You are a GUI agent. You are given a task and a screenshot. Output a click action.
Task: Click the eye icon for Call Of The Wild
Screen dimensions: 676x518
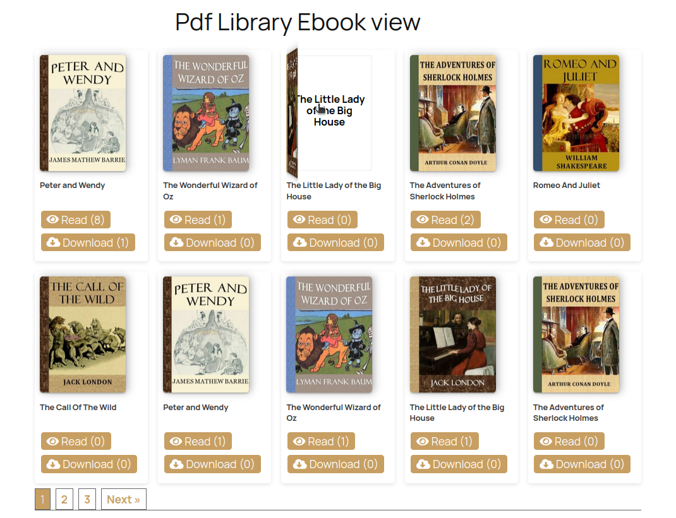[x=52, y=442]
